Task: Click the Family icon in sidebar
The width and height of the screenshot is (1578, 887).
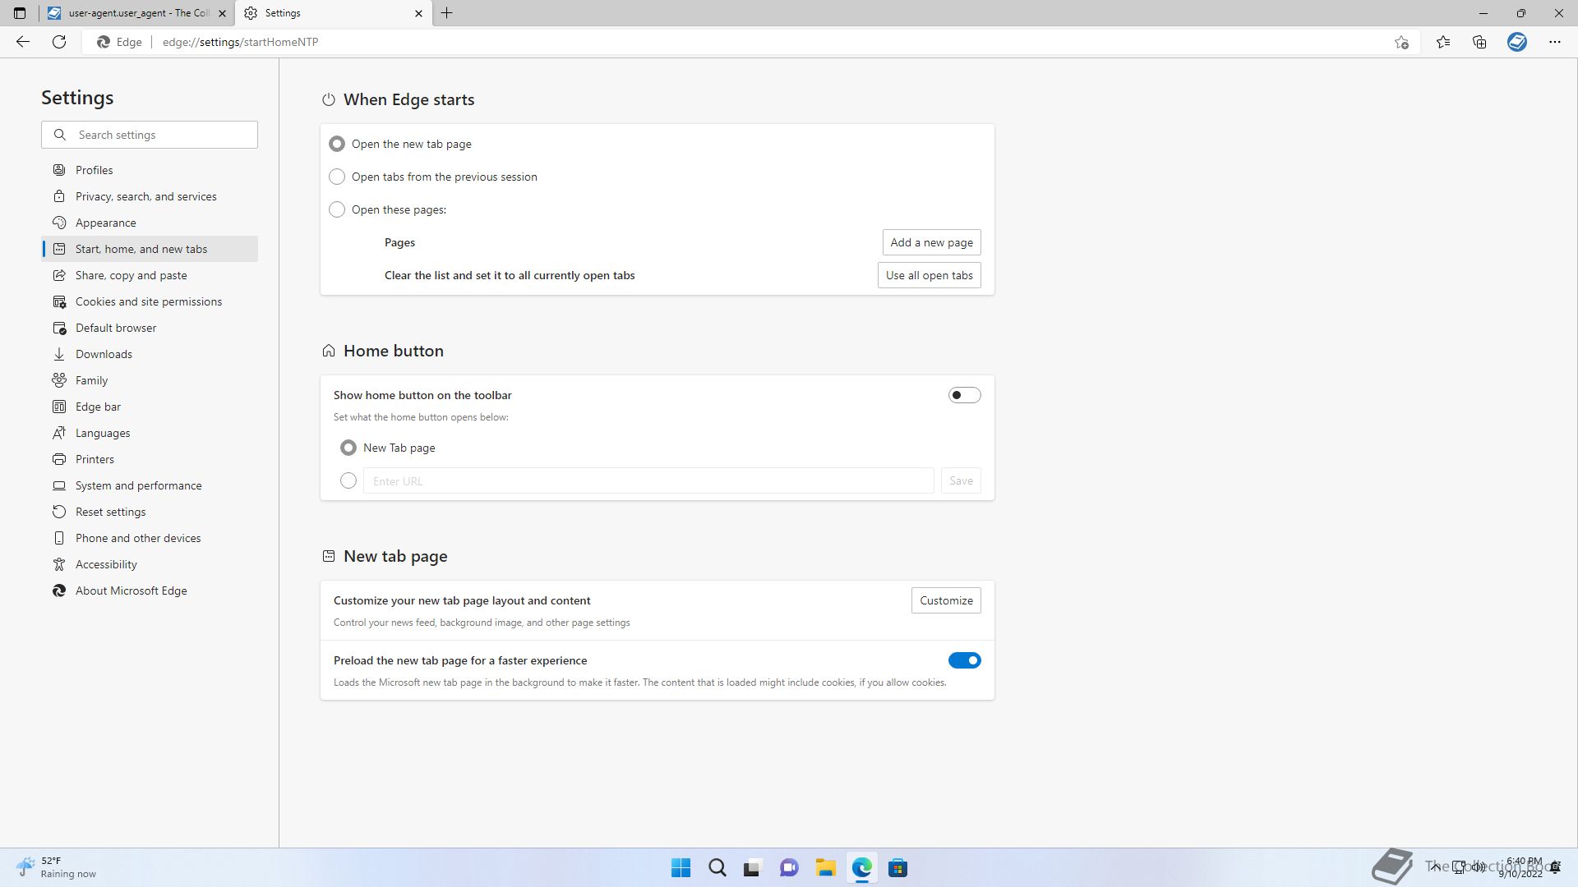Action: [x=59, y=380]
